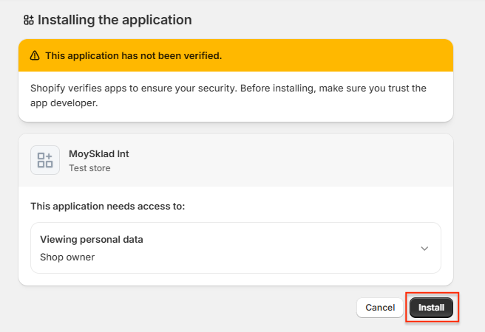Select the 'MoySklad Int' app name text

[98, 153]
